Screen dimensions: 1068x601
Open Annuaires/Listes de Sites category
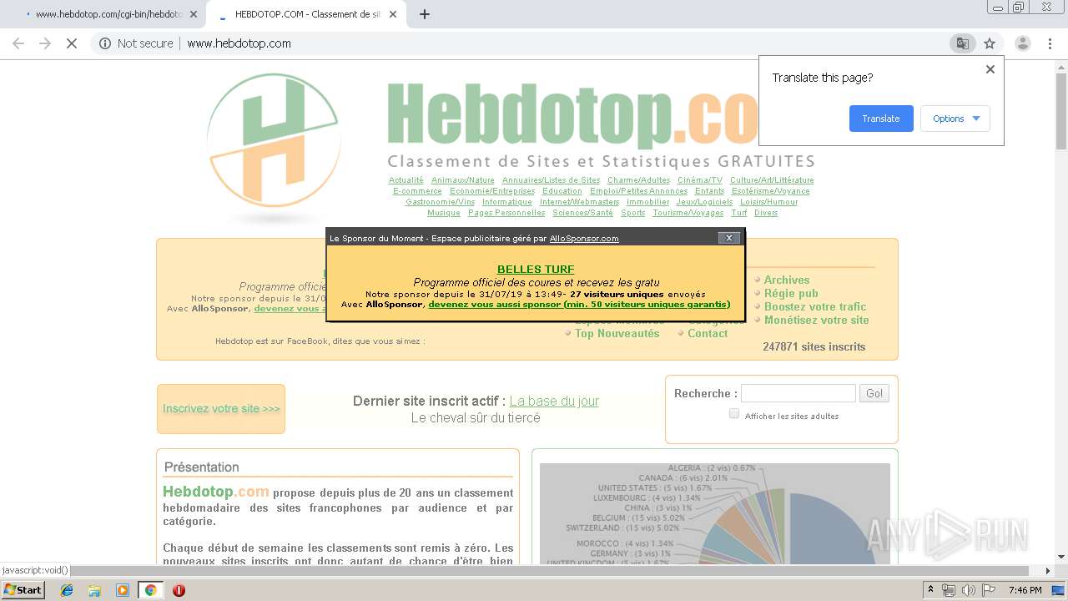(551, 180)
